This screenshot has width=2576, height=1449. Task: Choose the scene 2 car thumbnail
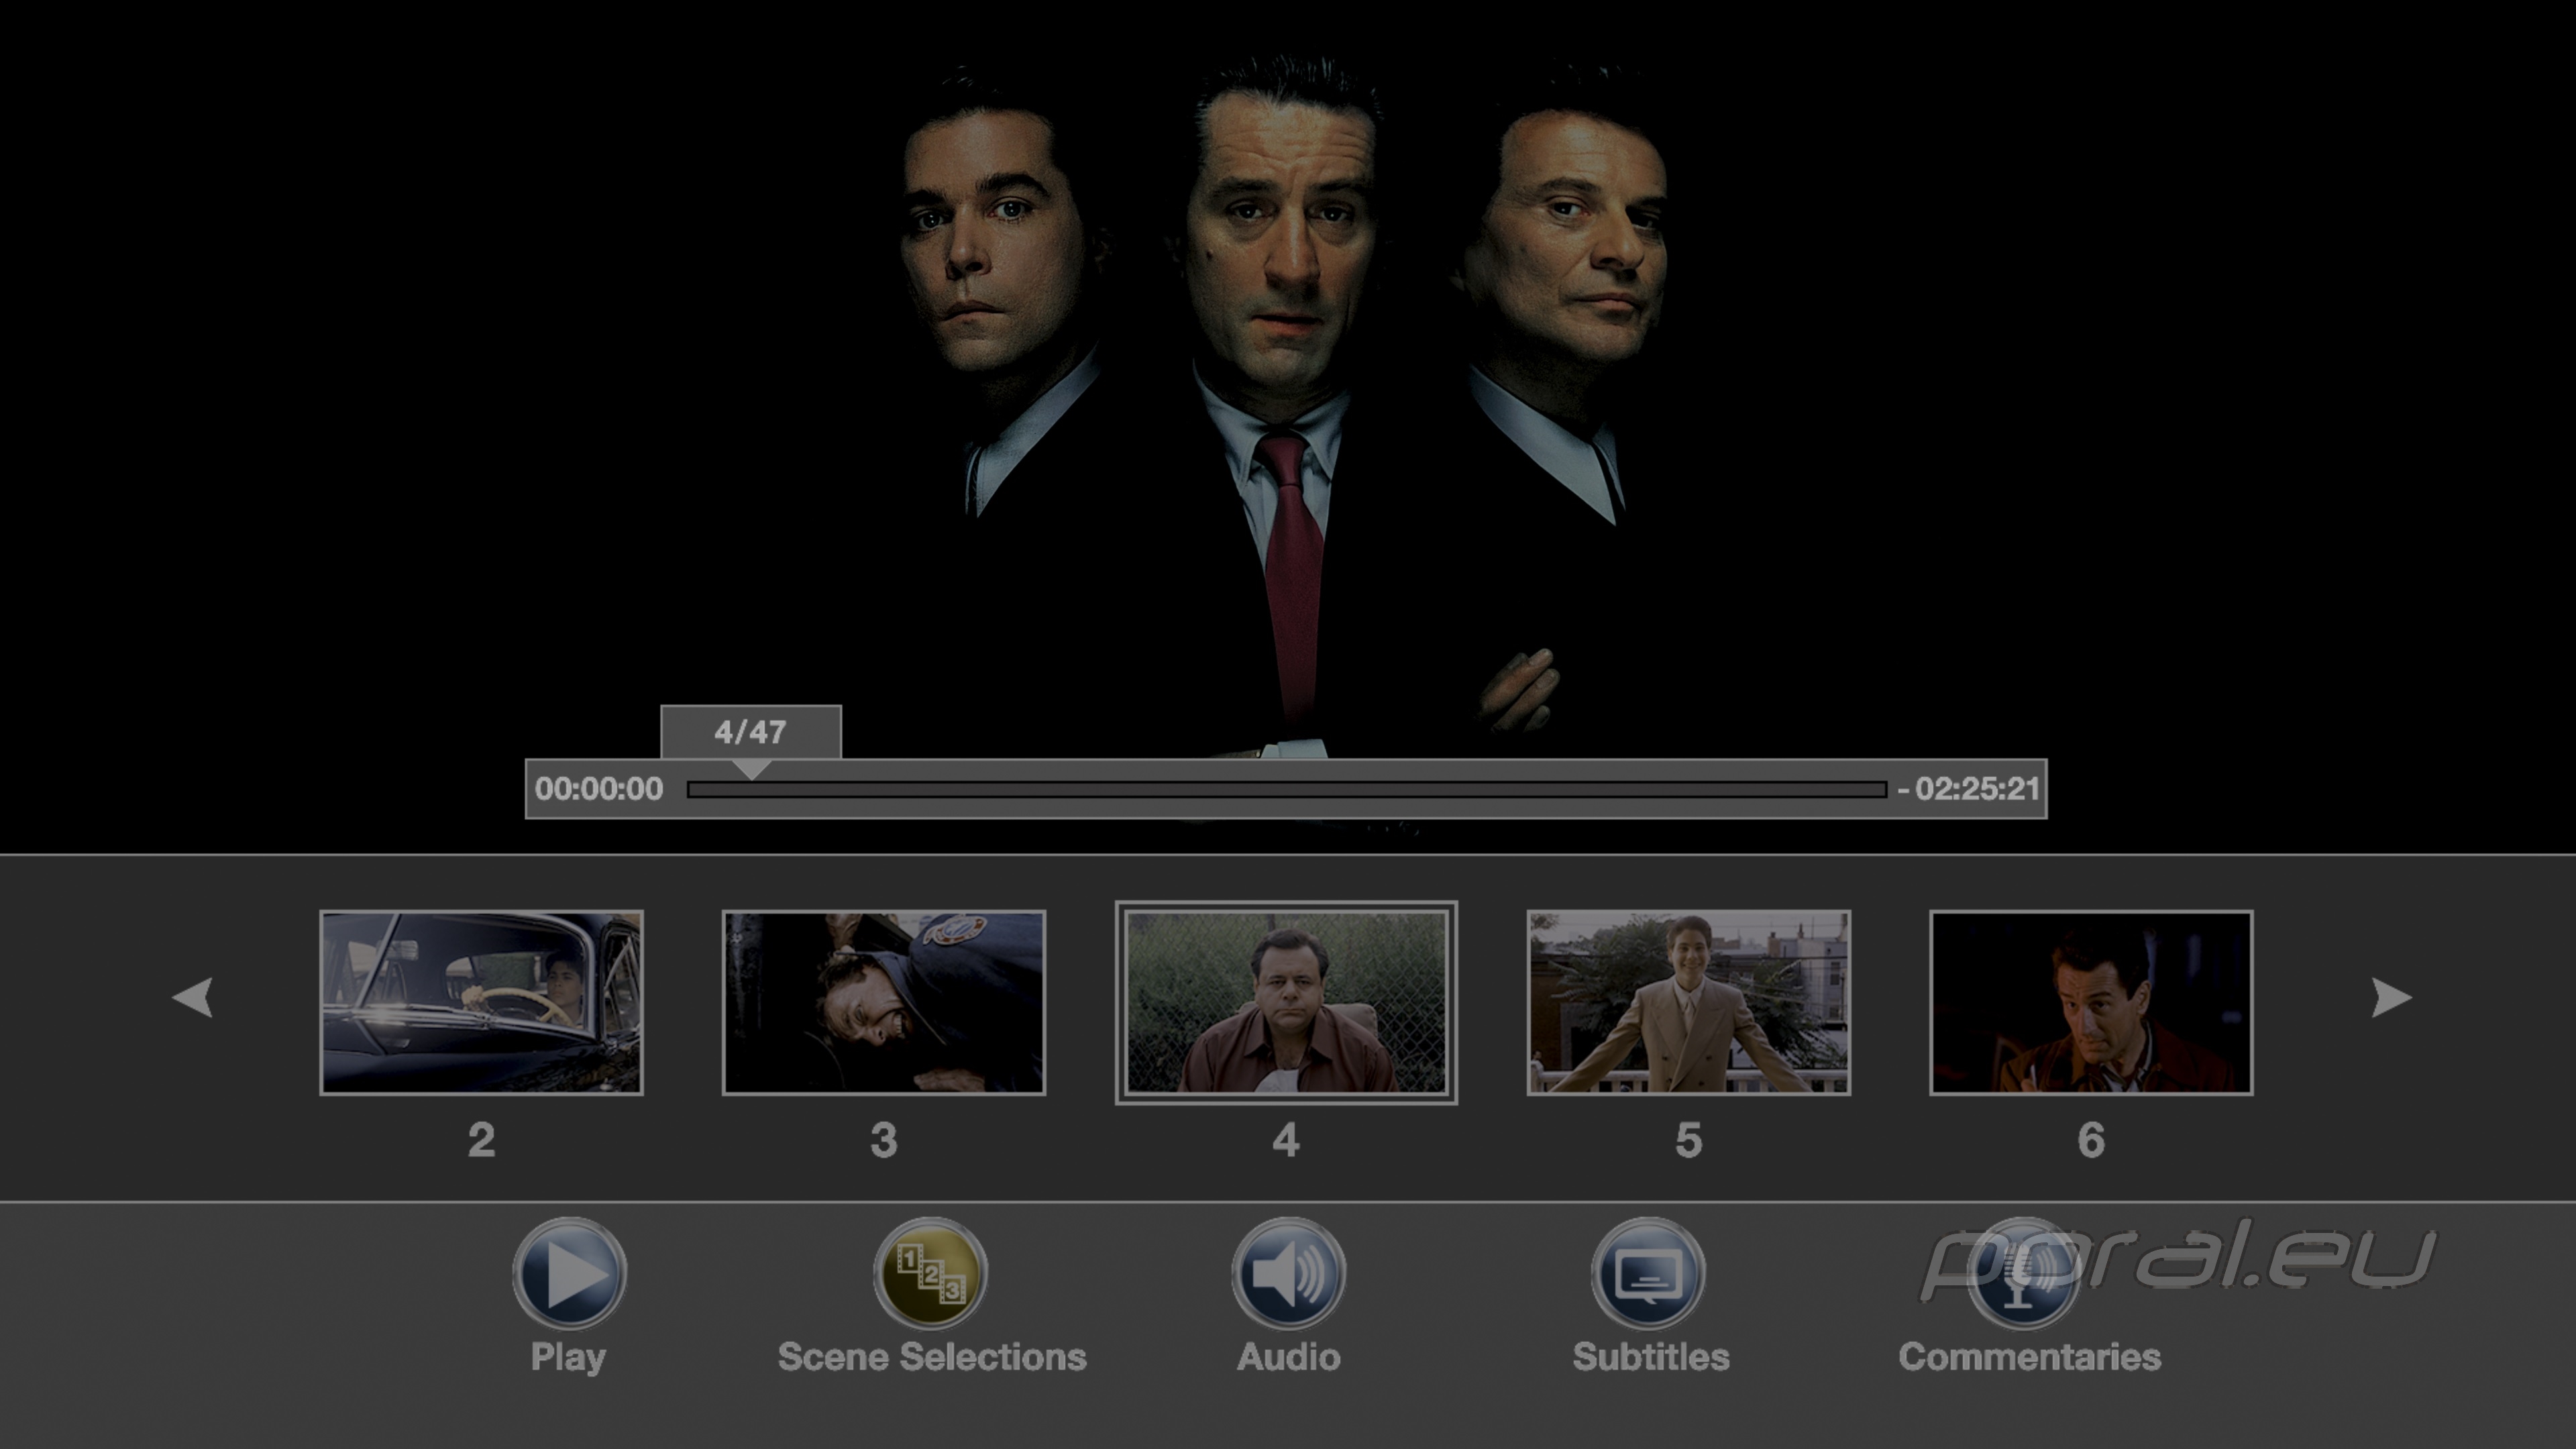pyautogui.click(x=481, y=1002)
